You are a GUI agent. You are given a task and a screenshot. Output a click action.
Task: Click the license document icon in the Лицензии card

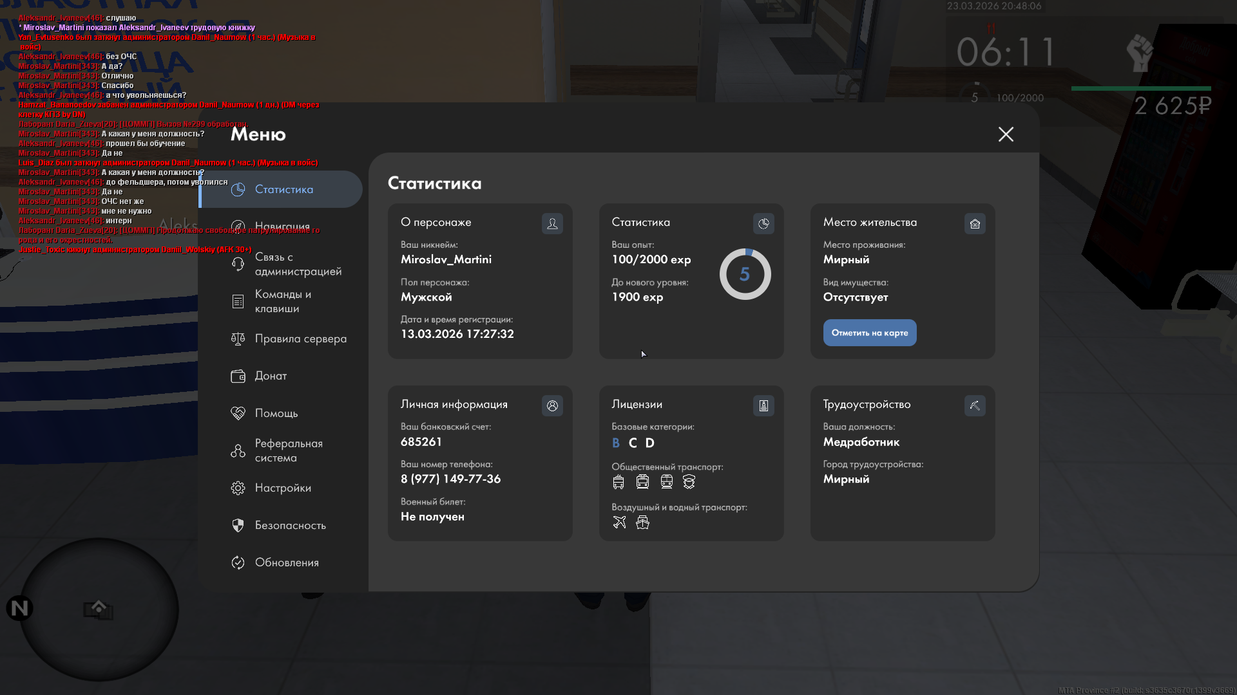coord(763,405)
